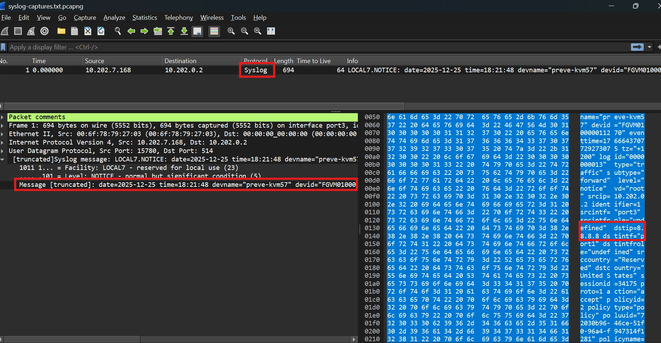Expand the Packet comments tree row
The height and width of the screenshot is (343, 661).
(x=2, y=117)
